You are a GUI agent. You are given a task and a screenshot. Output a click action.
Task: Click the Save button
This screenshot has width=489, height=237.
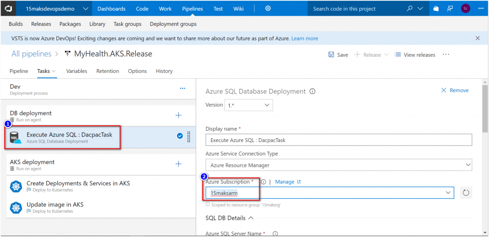[338, 55]
